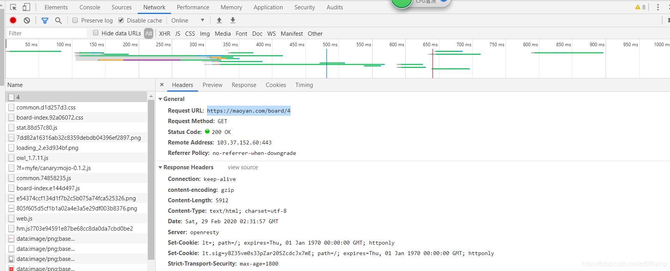The image size is (670, 271).
Task: Toggle the filter funnel icon
Action: [45, 20]
